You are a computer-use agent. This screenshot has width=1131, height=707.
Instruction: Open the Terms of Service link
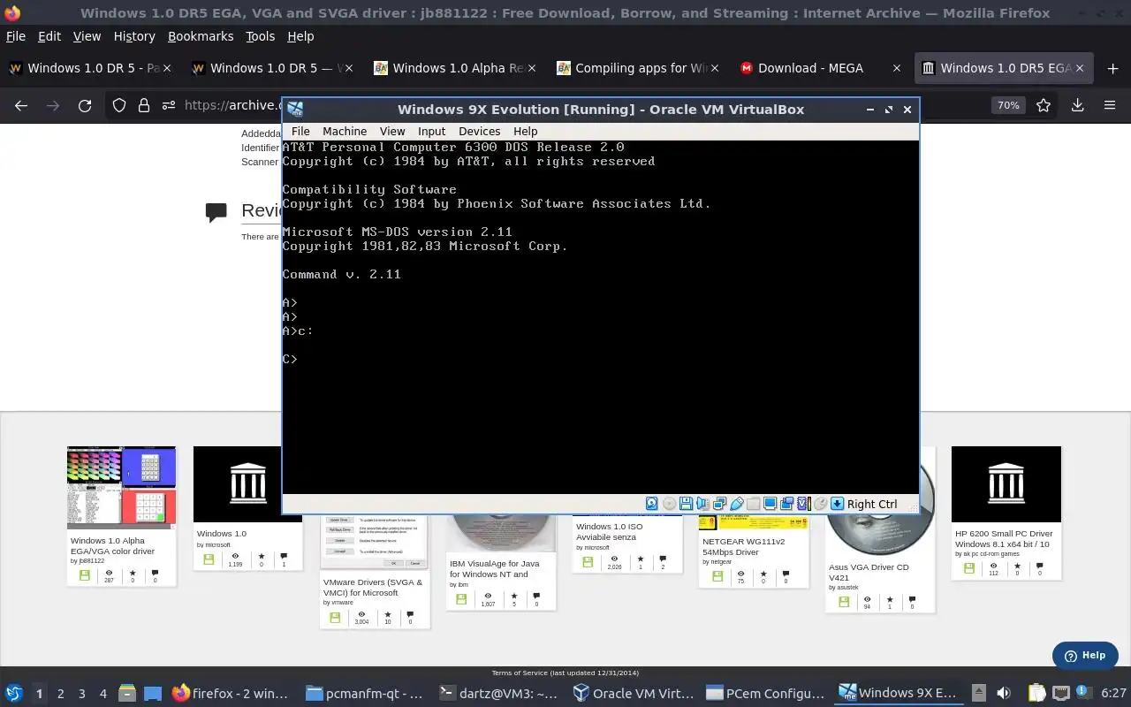click(x=565, y=673)
